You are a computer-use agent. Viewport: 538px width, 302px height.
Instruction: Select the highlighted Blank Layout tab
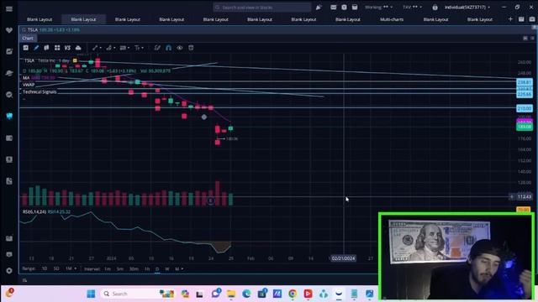(x=83, y=19)
